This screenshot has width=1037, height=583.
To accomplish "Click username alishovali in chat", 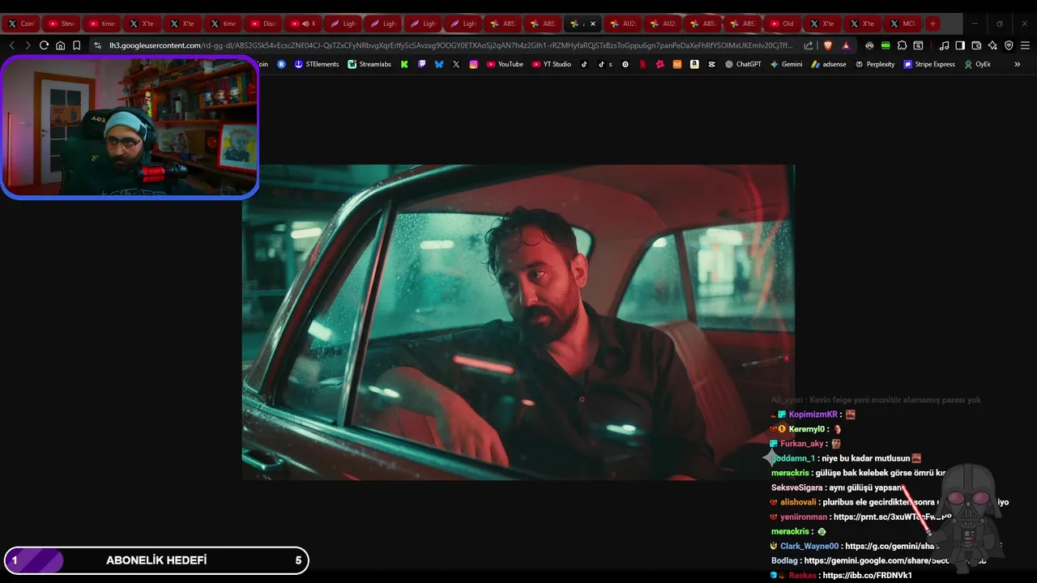I will 798,502.
